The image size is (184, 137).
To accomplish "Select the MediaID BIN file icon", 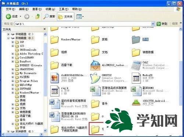I will 136,78.
